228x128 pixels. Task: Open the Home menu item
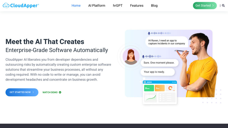(76, 5)
